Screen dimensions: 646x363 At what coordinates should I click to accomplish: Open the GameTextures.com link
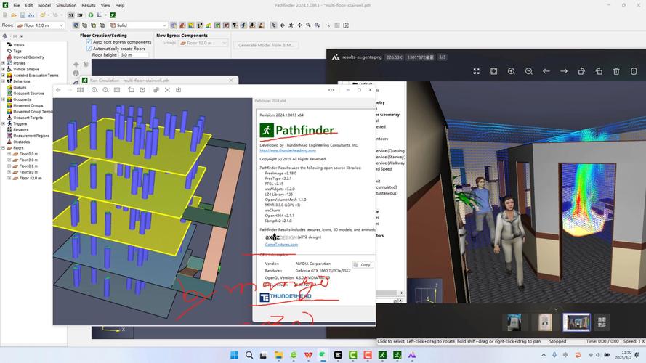coord(281,245)
